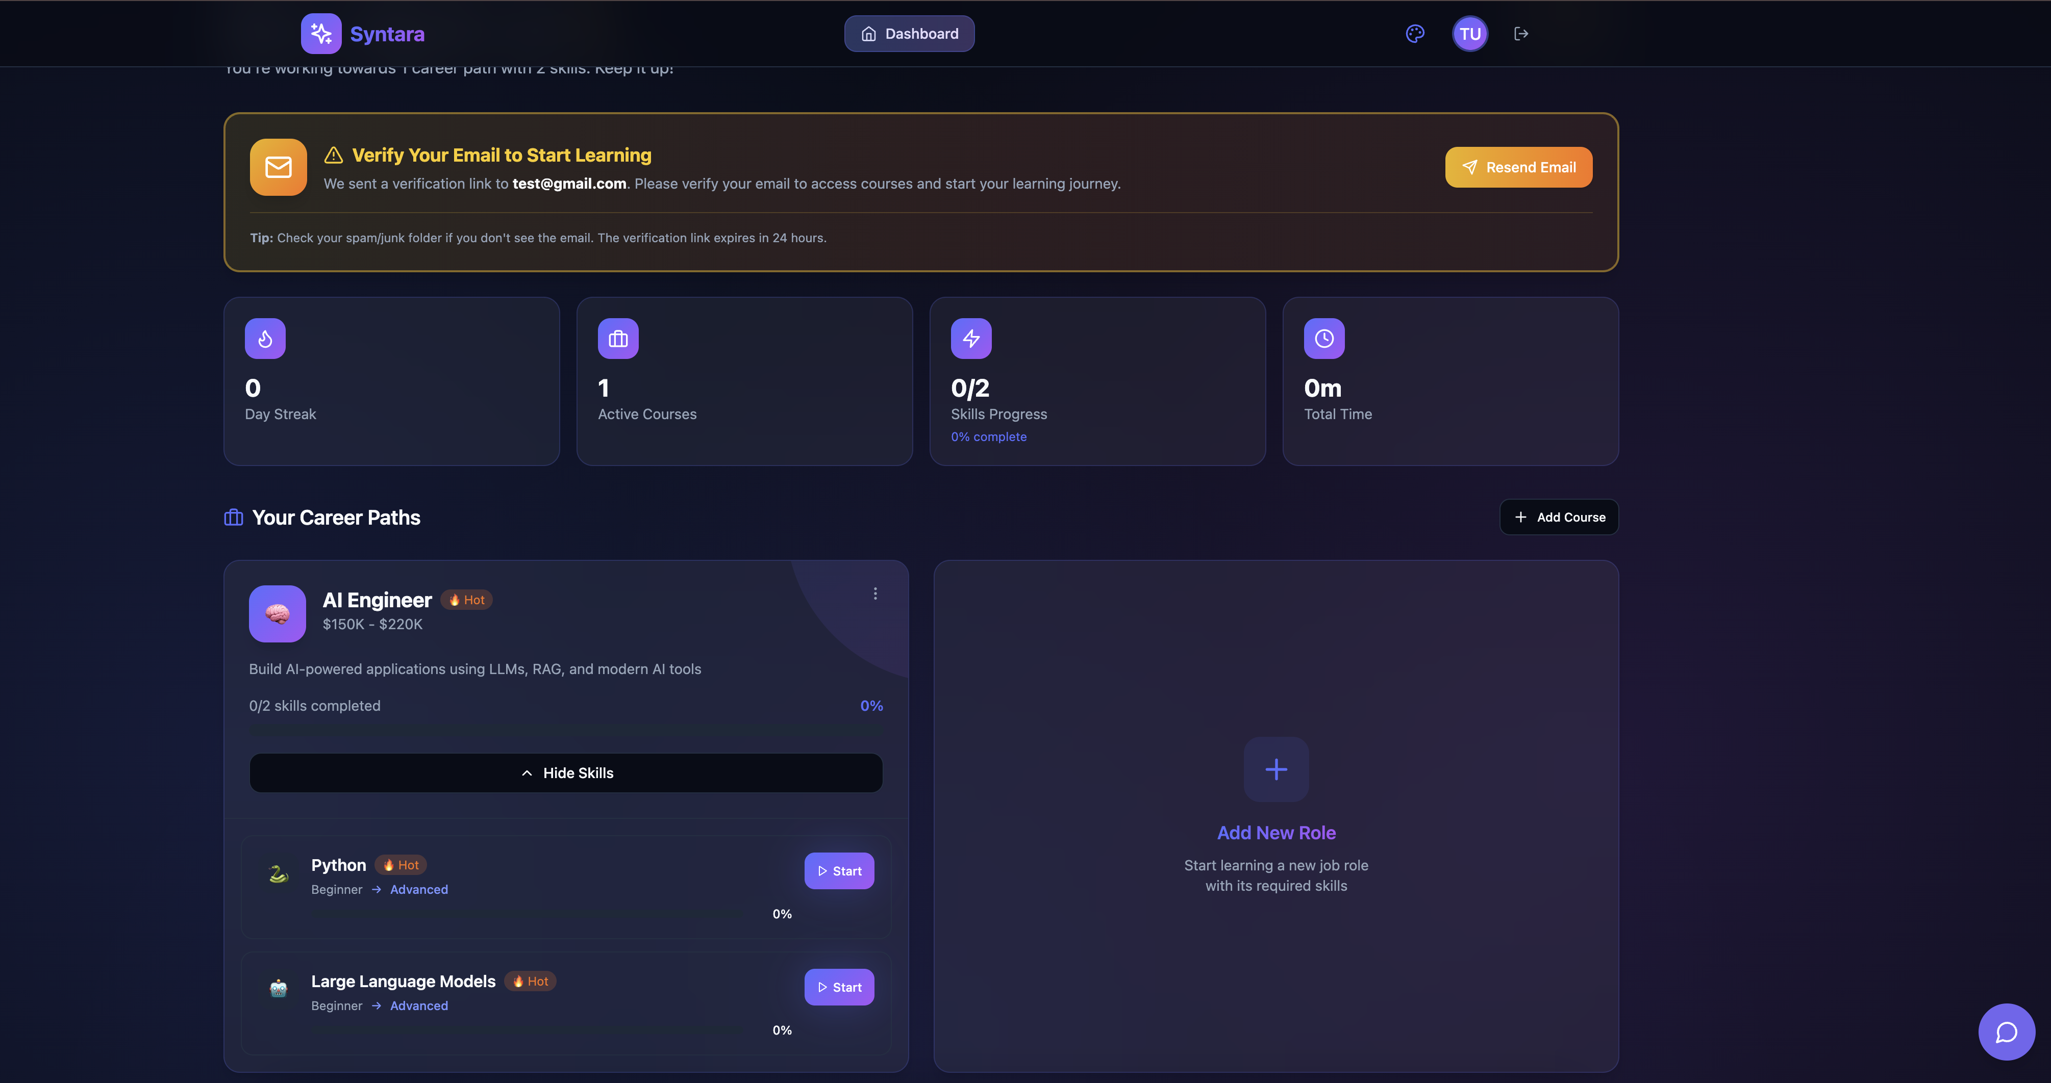Click the briefcase icon on Active Courses card
The height and width of the screenshot is (1083, 2051).
618,338
